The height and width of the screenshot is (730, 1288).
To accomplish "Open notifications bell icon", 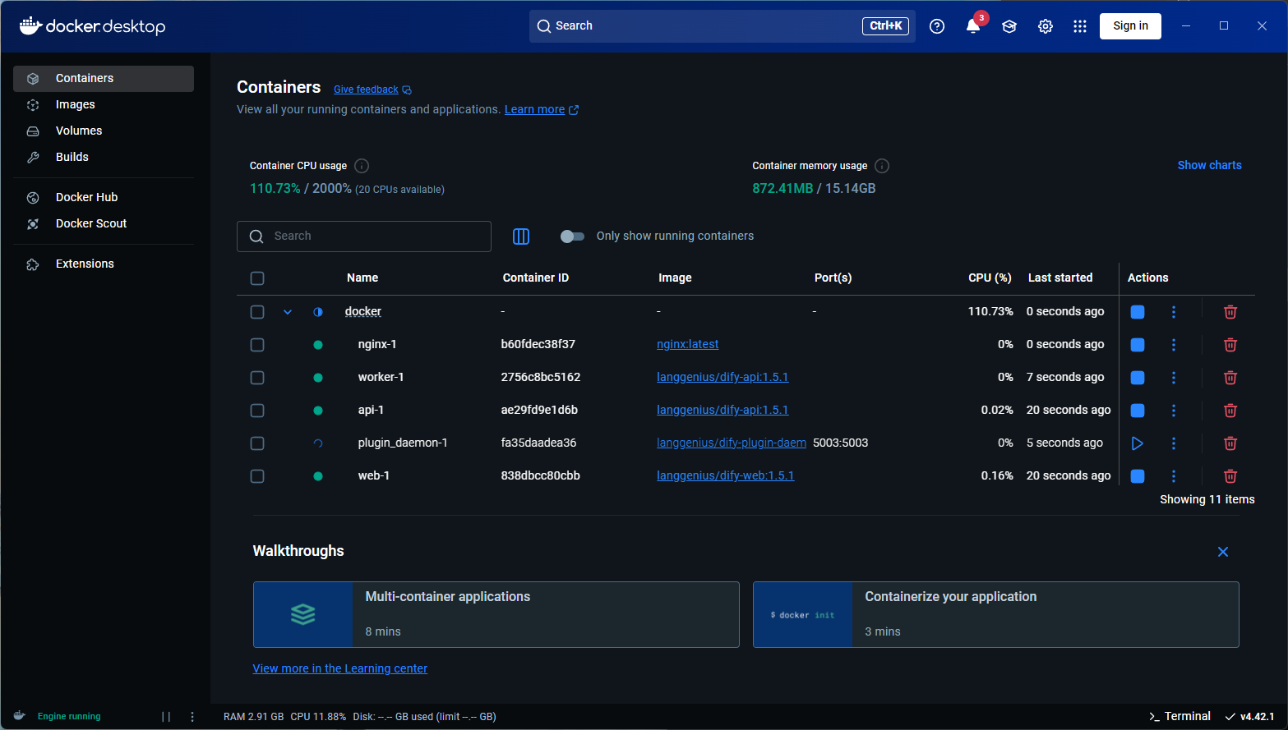I will coord(973,26).
